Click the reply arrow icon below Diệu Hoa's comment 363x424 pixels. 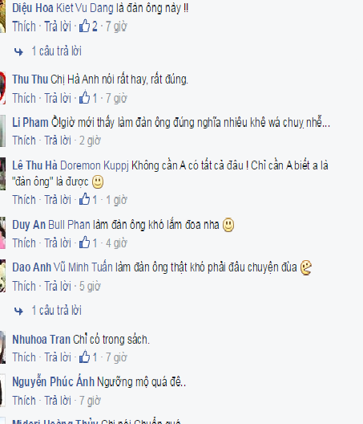pyautogui.click(x=18, y=51)
